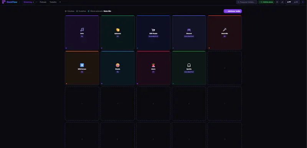Click the Último acionado Mute Mic status
The width and height of the screenshot is (307, 148).
pyautogui.click(x=99, y=11)
